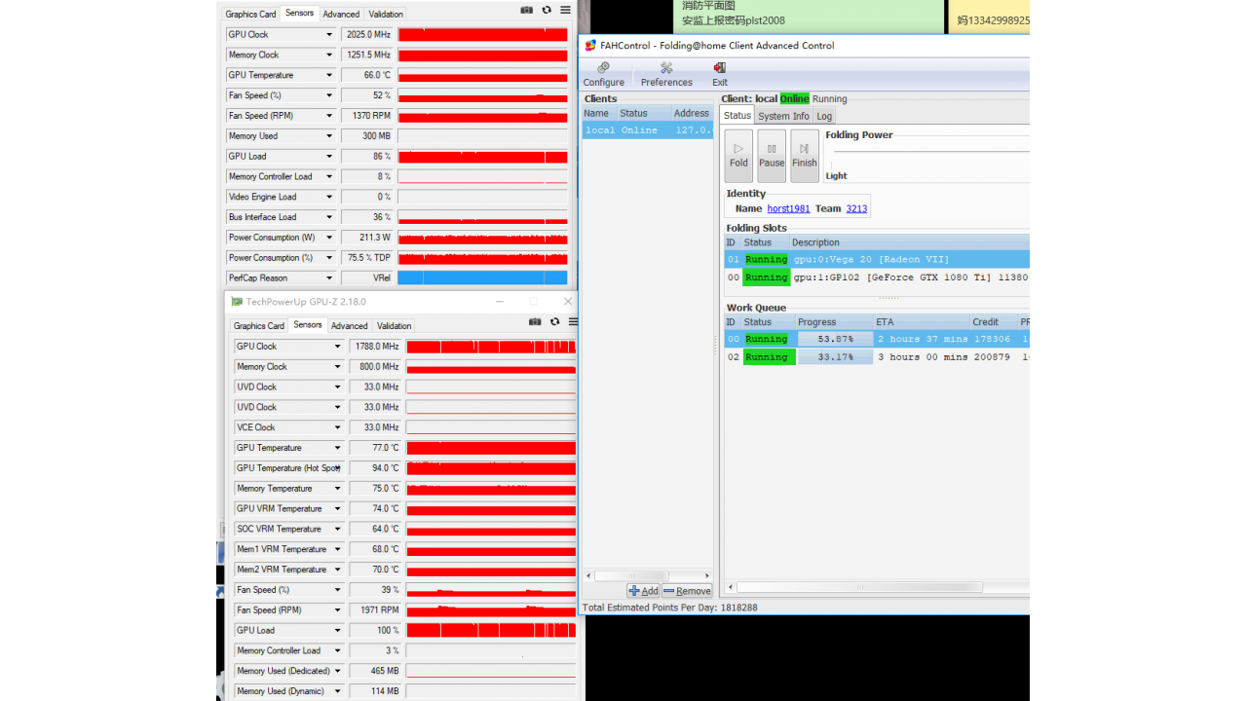
Task: Expand the SOC VRM Temperature dropdown
Action: (x=337, y=530)
